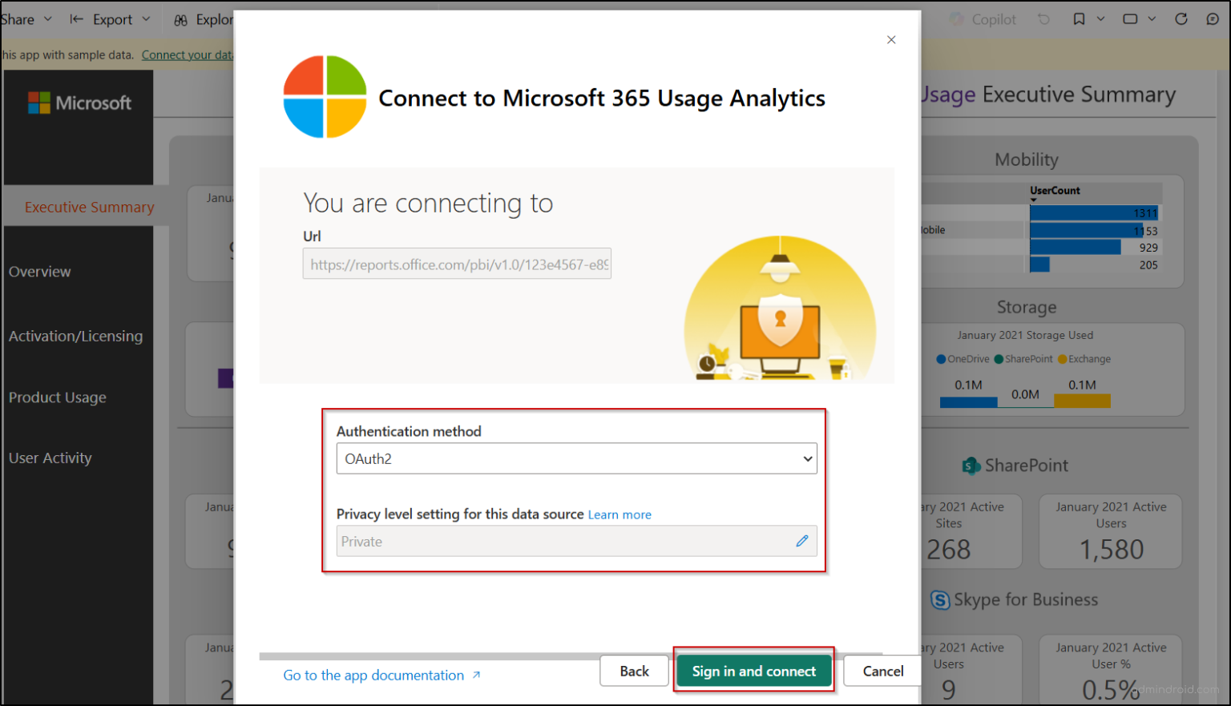
Task: Click the Microsoft 365 Usage Analytics pinwheel logo
Action: pos(324,96)
